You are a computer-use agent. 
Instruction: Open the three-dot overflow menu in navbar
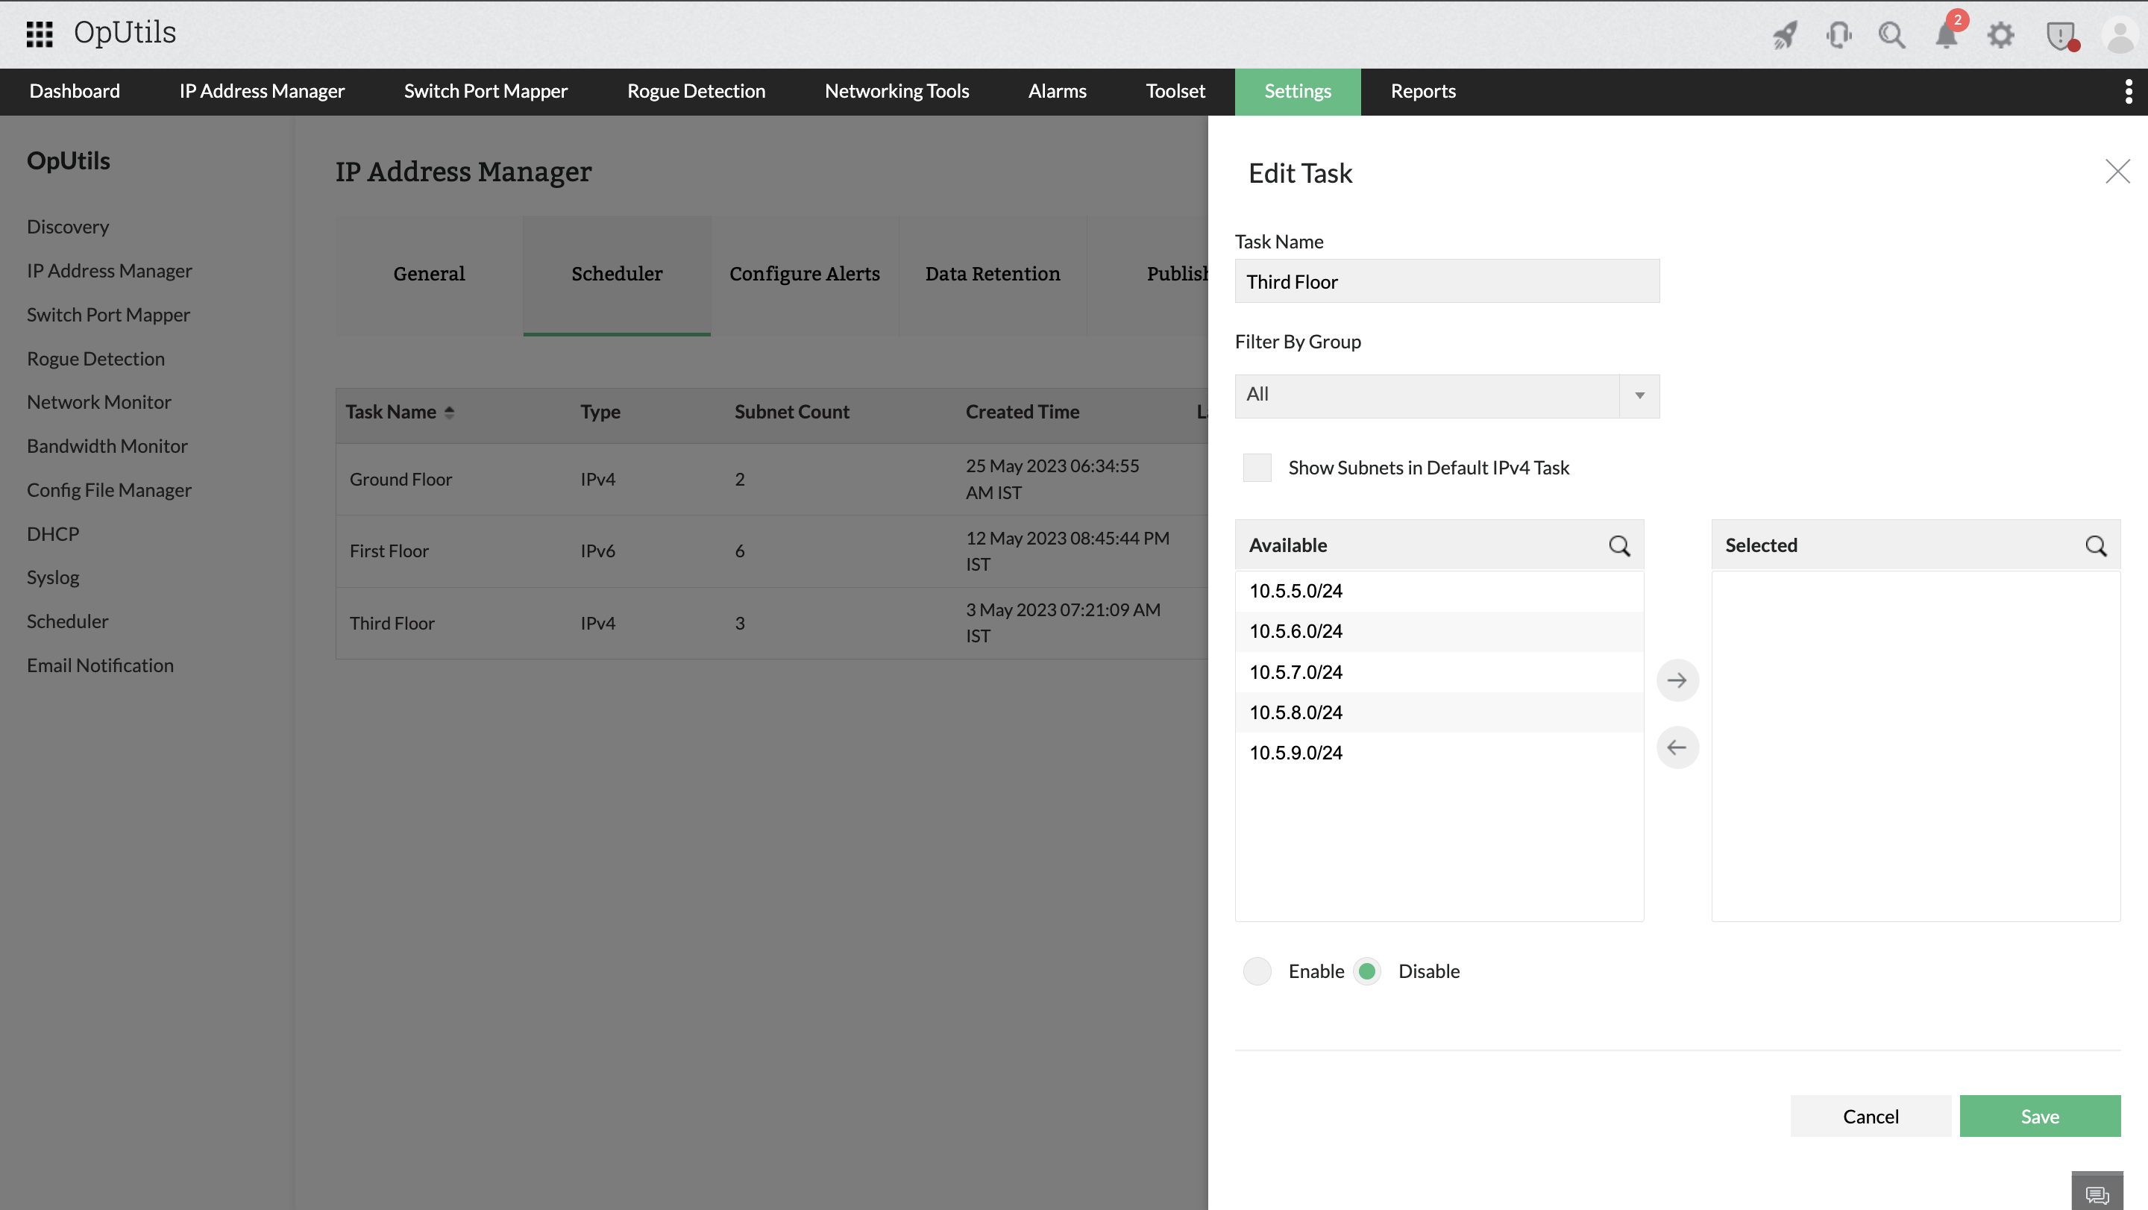(x=2129, y=91)
